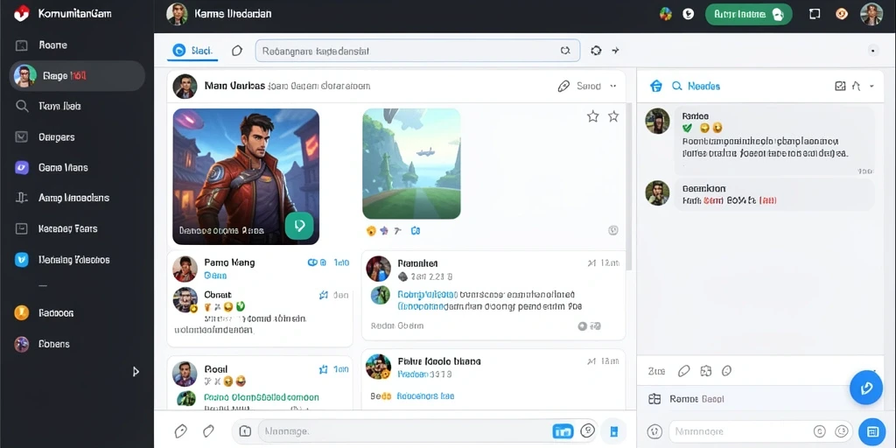Click the first tag icon left of message box

click(x=180, y=430)
